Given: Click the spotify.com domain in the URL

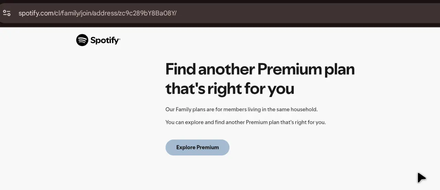Looking at the screenshot, I should pyautogui.click(x=36, y=13).
